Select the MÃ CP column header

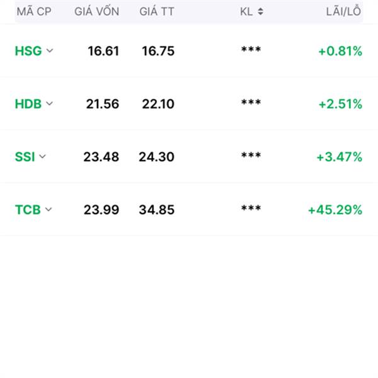34,11
